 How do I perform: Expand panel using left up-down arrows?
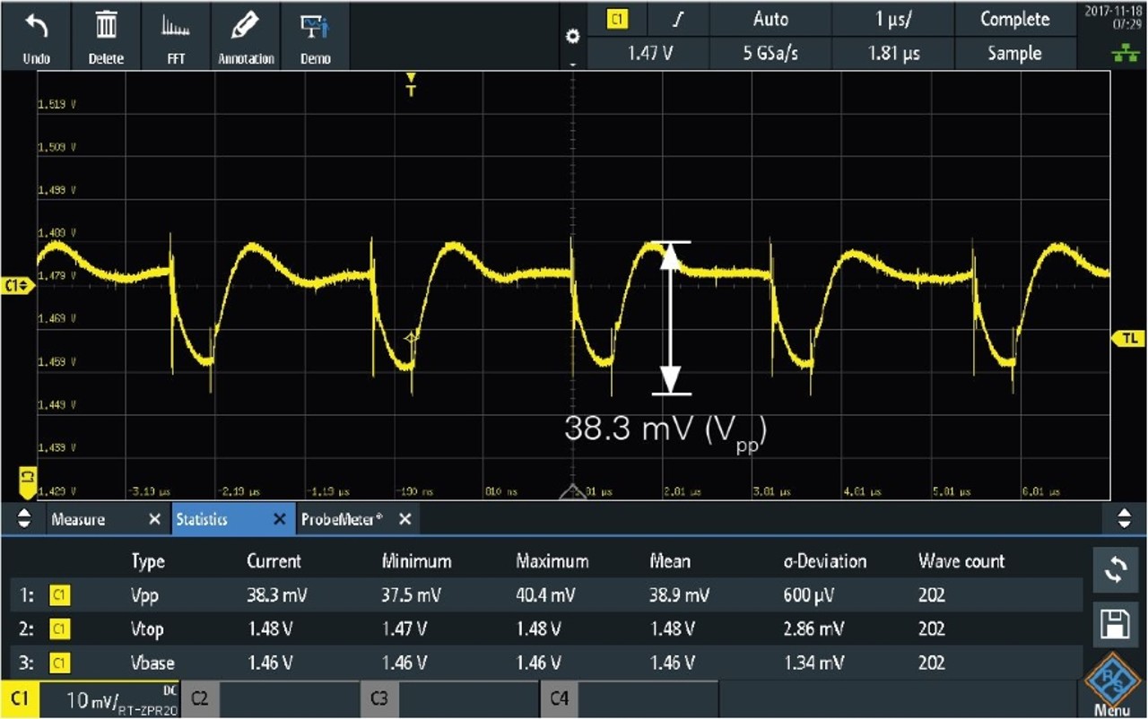coord(24,519)
